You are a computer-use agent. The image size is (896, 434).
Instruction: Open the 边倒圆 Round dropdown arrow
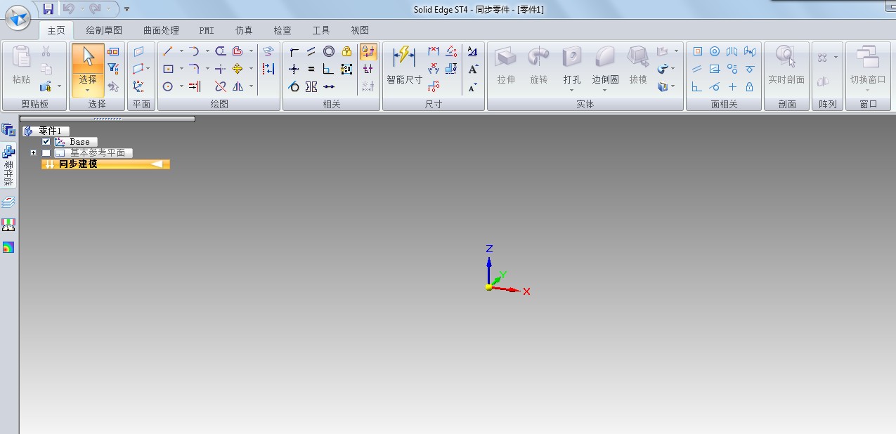coord(605,90)
